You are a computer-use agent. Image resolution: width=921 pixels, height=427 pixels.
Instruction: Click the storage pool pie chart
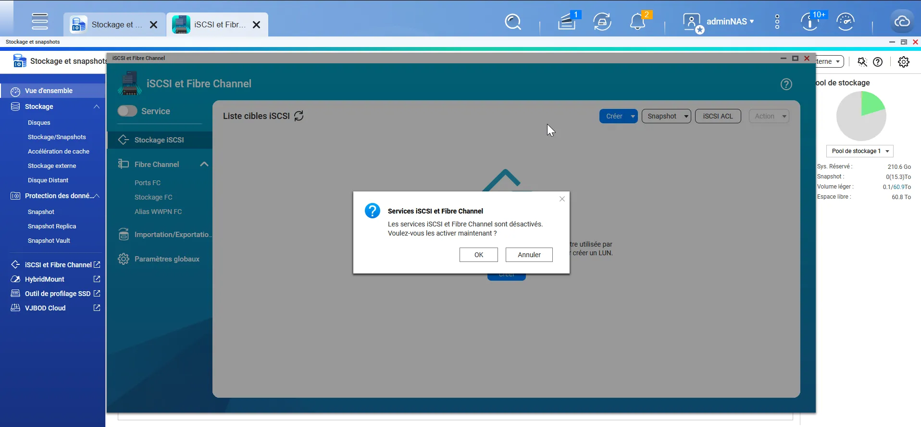click(861, 116)
